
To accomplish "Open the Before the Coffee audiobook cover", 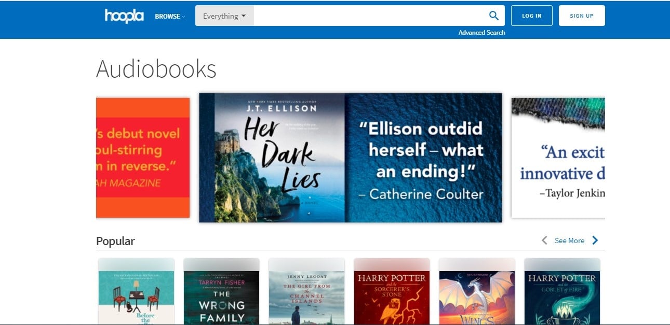I will click(x=136, y=291).
